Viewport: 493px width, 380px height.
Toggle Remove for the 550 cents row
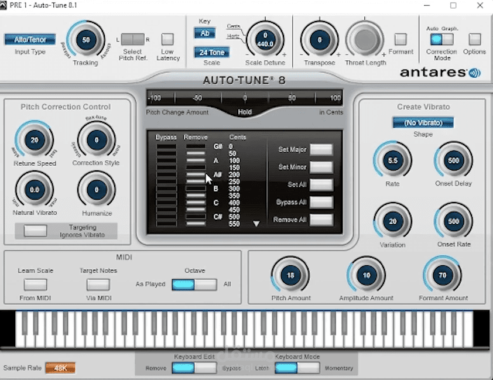point(196,224)
